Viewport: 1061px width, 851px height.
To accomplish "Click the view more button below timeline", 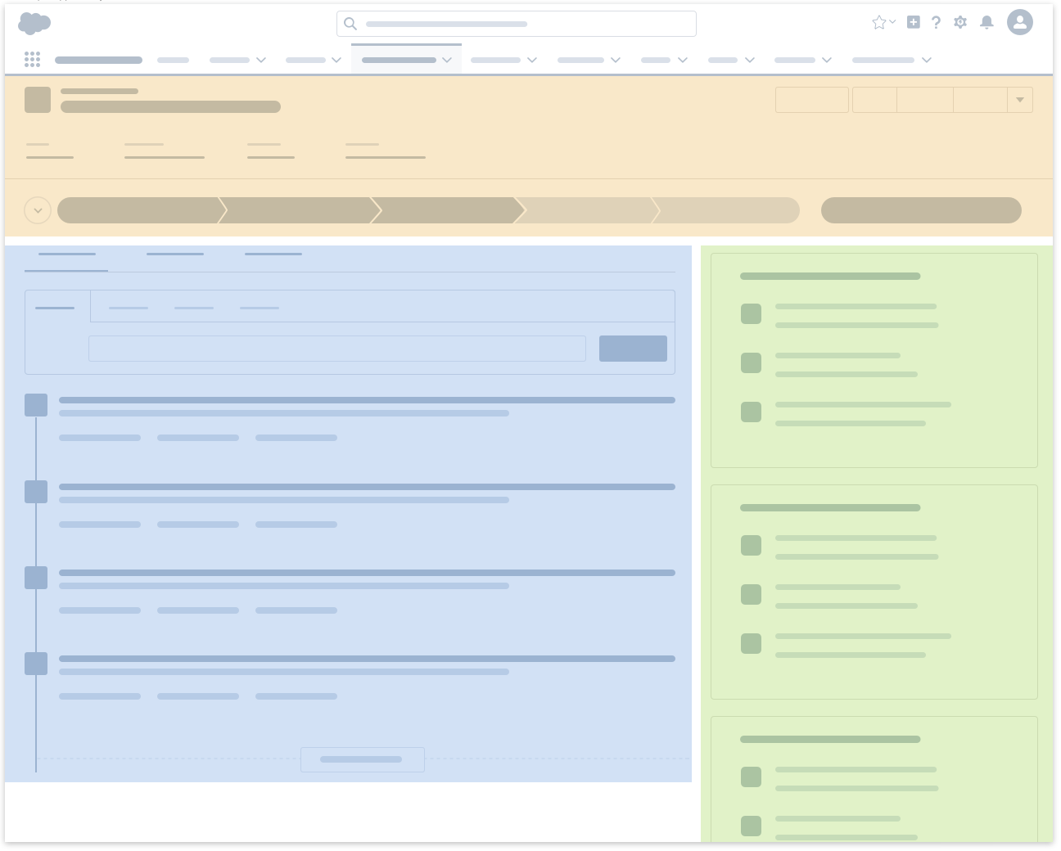I will tap(362, 759).
